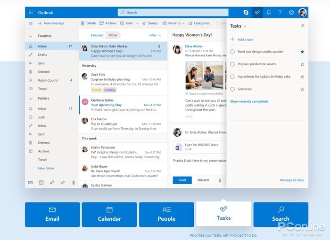This screenshot has width=330, height=240.
Task: Collapse the navigation hamburger menu
Action: tap(31, 23)
